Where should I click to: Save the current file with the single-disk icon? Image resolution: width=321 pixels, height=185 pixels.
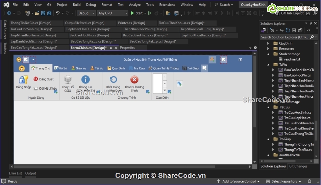(x=43, y=13)
